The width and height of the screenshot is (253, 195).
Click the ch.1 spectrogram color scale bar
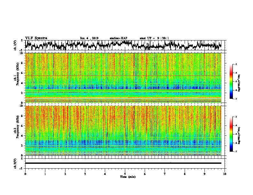pyautogui.click(x=231, y=82)
